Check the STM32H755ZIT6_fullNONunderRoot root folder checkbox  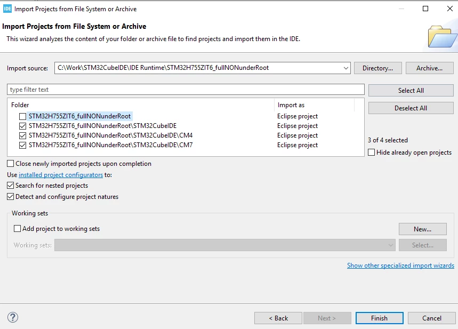click(22, 116)
